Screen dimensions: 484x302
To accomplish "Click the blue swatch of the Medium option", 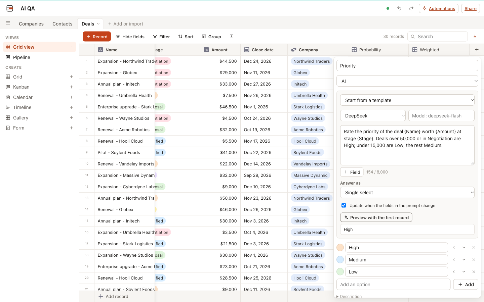I will point(340,260).
